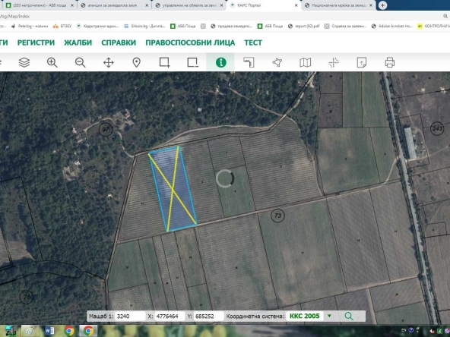
Task: Open the ПРАВОСПОСОБНИ ЛИЦА menu
Action: click(190, 43)
